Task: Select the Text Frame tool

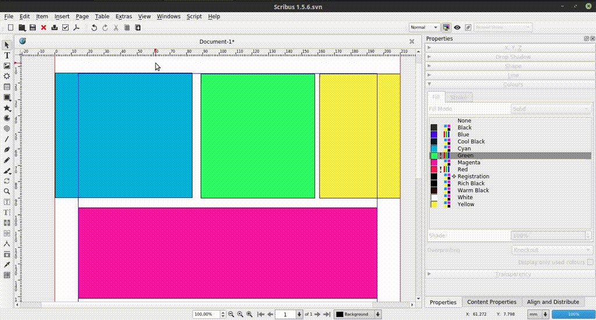Action: [x=7, y=55]
